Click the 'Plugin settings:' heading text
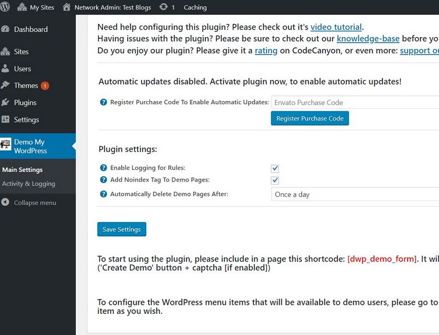The height and width of the screenshot is (335, 439). (128, 149)
